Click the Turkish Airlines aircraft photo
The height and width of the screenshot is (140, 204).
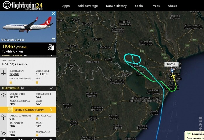28,27
